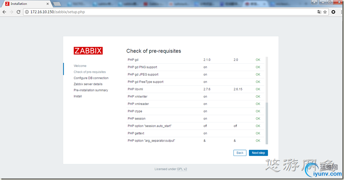Click the Check of pre-requisites heading
Screen dimensions: 344x180
(x=154, y=51)
